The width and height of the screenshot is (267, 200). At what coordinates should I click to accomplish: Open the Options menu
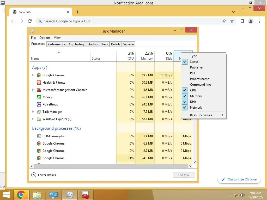pos(45,38)
